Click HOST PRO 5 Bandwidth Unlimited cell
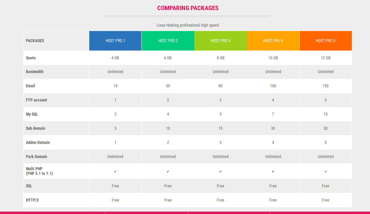The image size is (370, 214). click(326, 71)
